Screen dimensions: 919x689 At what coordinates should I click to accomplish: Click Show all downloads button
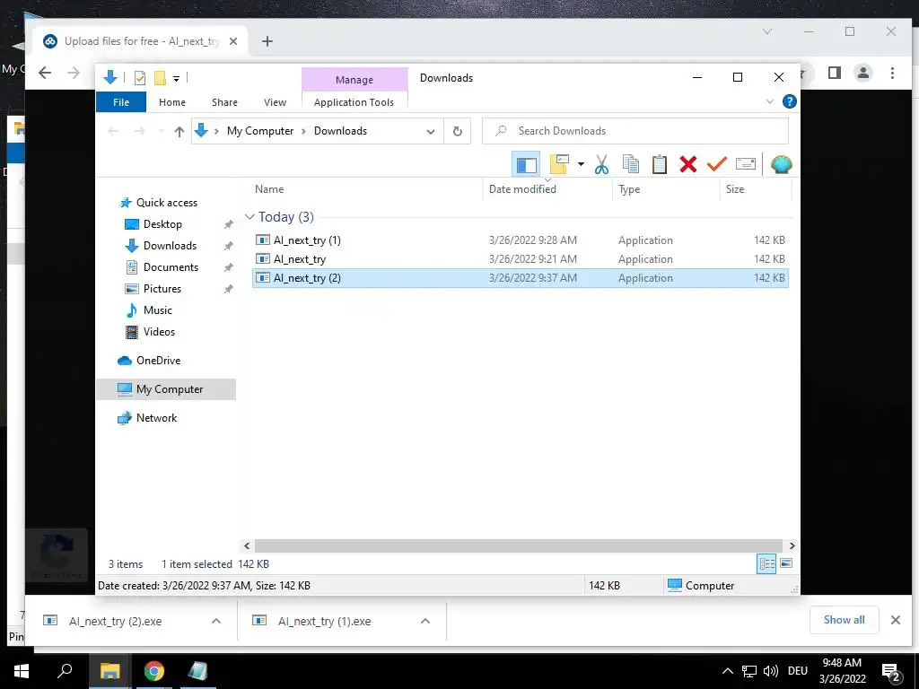[844, 620]
